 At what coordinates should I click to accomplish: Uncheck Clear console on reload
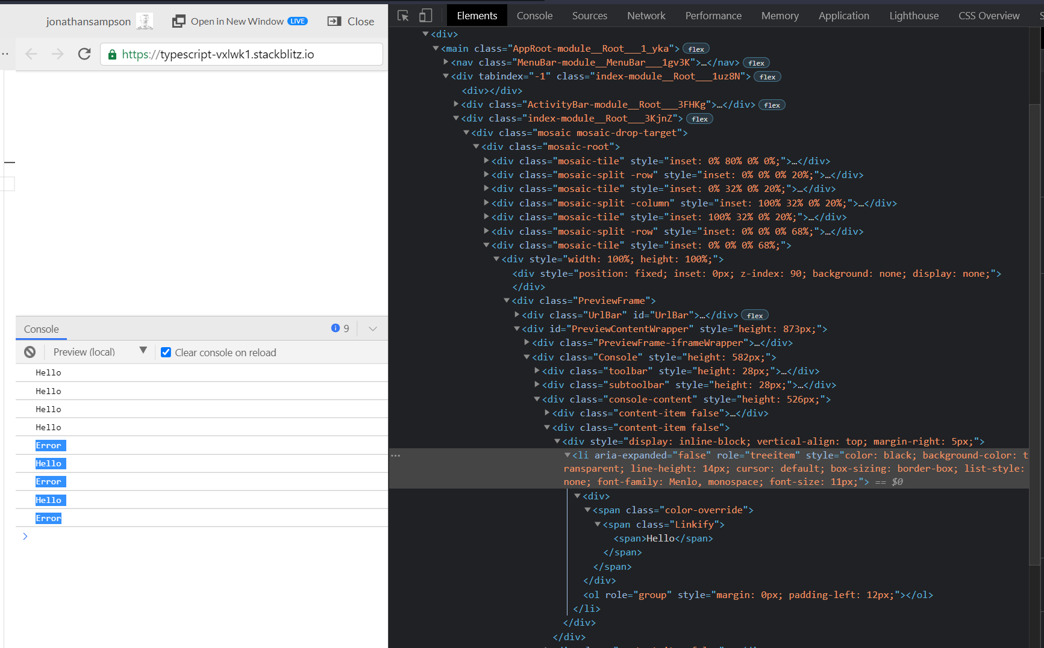click(x=166, y=352)
